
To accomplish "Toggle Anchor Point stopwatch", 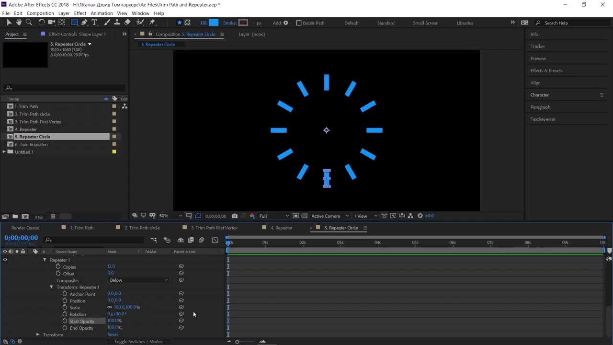I will coord(65,294).
